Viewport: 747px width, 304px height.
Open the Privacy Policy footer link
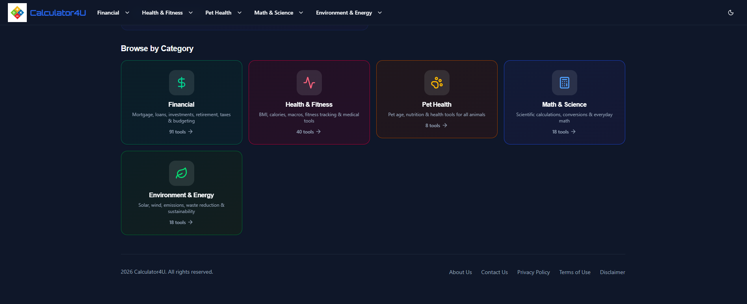pos(533,272)
